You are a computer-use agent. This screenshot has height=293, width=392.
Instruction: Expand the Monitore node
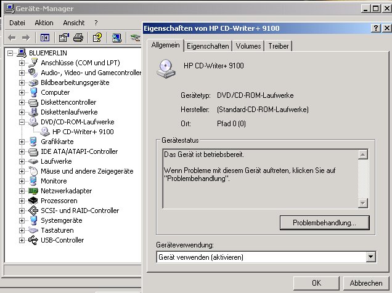22,181
